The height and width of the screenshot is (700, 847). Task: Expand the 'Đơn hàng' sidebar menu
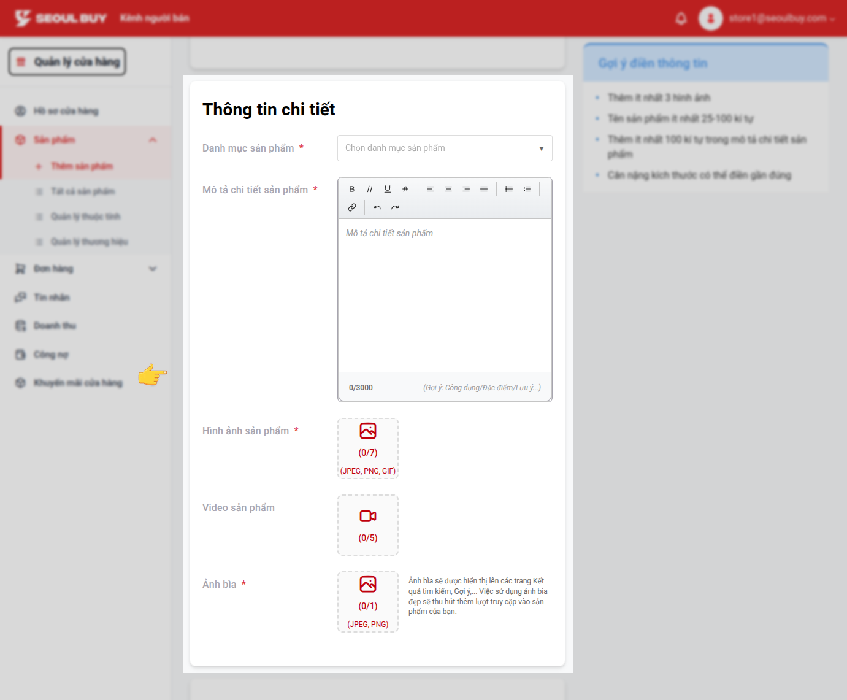coord(153,269)
